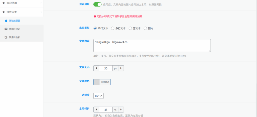Choose the 富文本 watermark type

click(x=130, y=28)
